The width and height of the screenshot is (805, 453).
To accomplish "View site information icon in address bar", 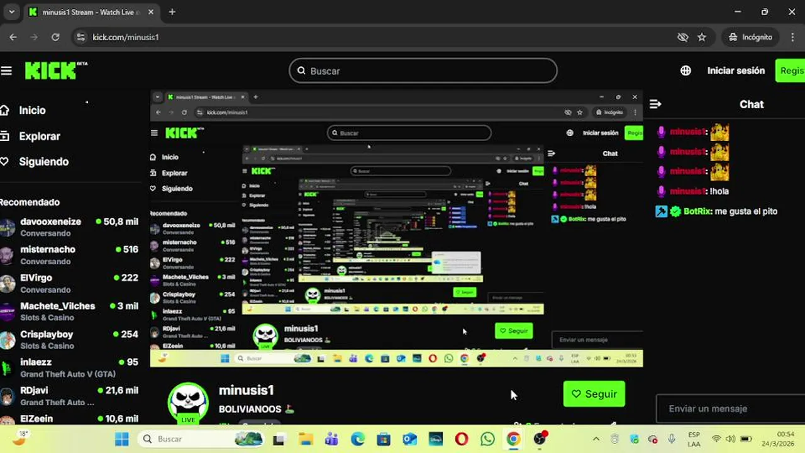I will tap(80, 37).
